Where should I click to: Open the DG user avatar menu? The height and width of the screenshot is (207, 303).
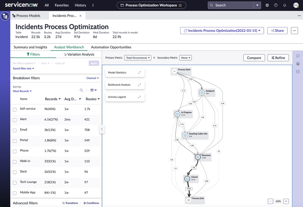pos(296,5)
